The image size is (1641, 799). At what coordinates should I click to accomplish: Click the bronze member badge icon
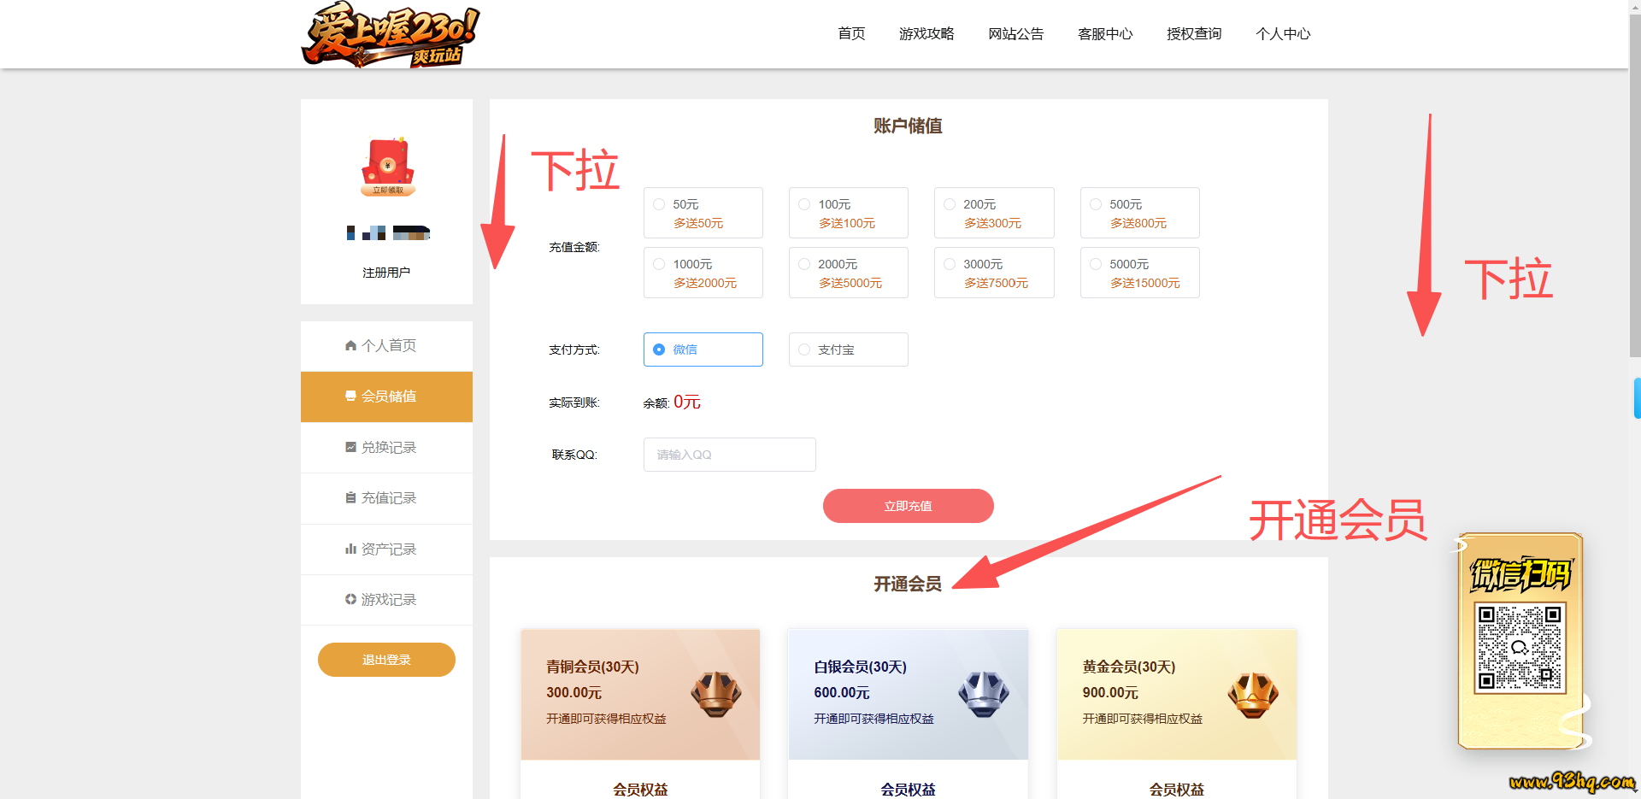tap(715, 694)
